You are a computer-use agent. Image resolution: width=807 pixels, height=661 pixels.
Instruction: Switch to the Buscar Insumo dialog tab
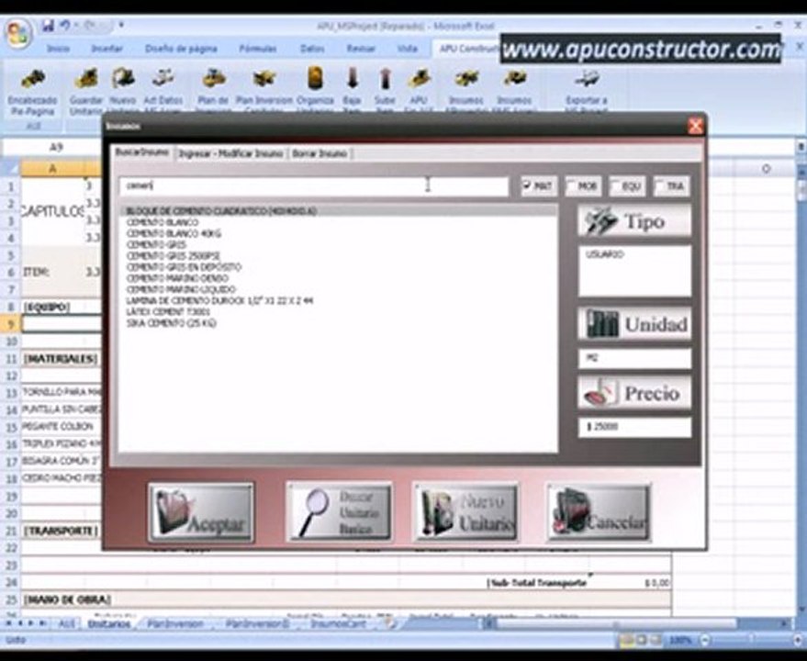[x=141, y=152]
